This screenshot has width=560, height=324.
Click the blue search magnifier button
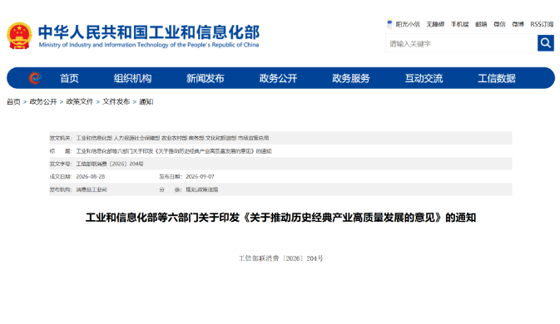pos(546,43)
